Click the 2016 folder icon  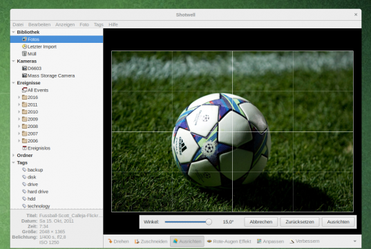coord(24,97)
